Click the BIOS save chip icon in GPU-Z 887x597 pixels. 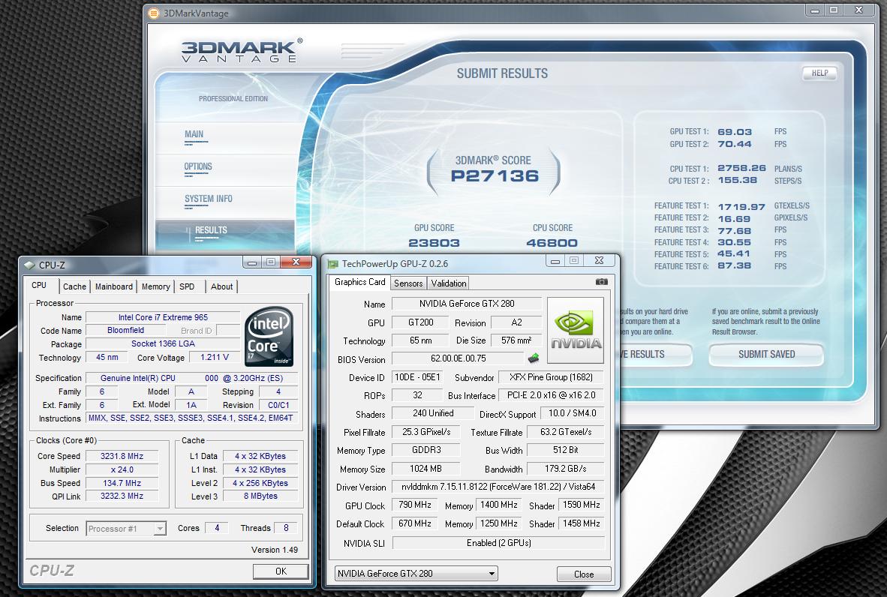coord(533,358)
